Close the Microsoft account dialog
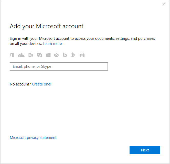This screenshot has height=164, width=170. coord(164,4)
